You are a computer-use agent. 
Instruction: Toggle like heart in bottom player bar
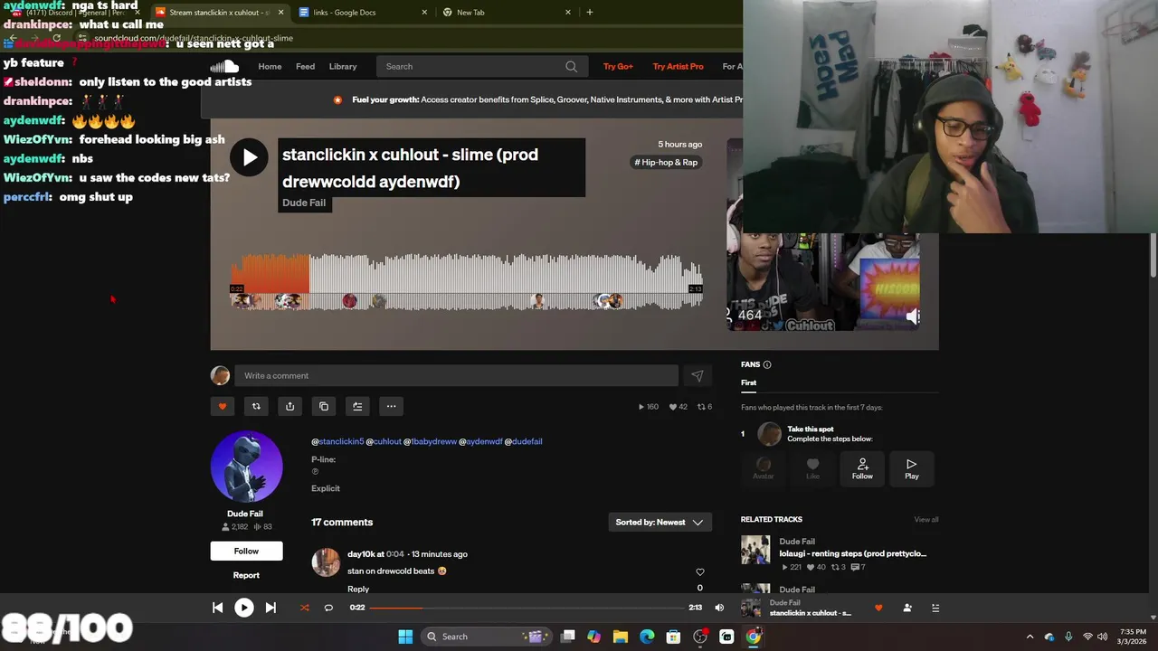[x=878, y=608]
